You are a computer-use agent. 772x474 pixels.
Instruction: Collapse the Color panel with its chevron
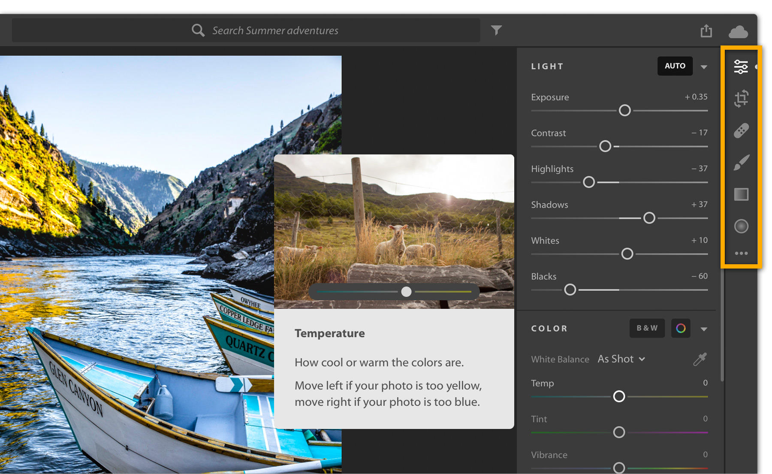point(704,329)
